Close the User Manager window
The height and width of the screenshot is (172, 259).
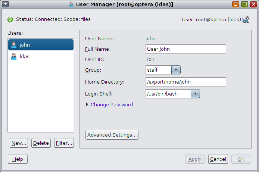[253, 4]
